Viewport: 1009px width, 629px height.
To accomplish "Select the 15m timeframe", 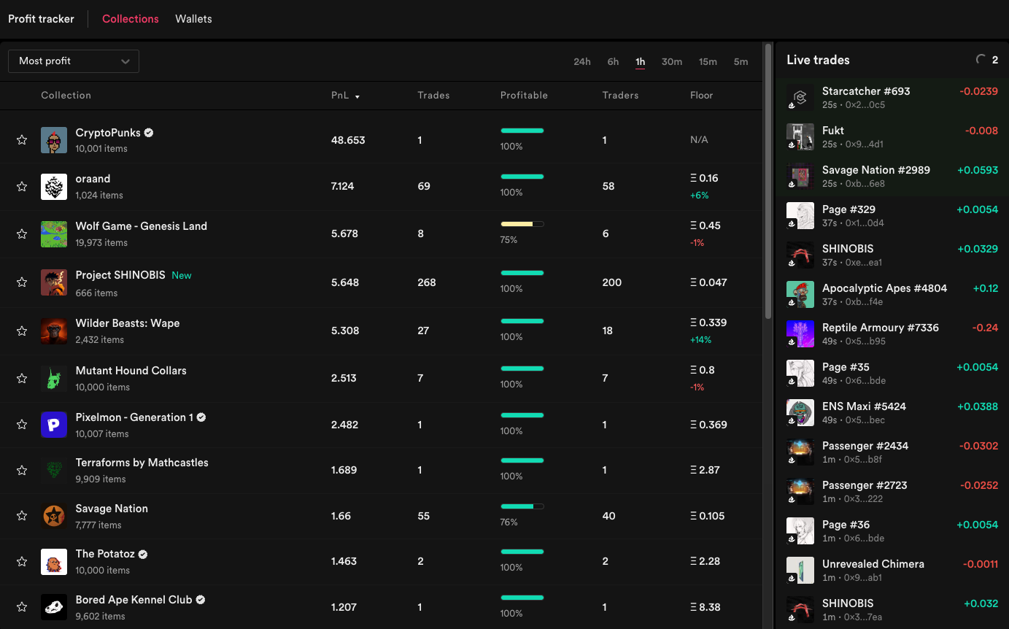I will click(x=708, y=62).
